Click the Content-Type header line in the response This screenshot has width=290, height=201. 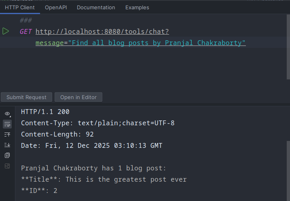click(x=97, y=123)
